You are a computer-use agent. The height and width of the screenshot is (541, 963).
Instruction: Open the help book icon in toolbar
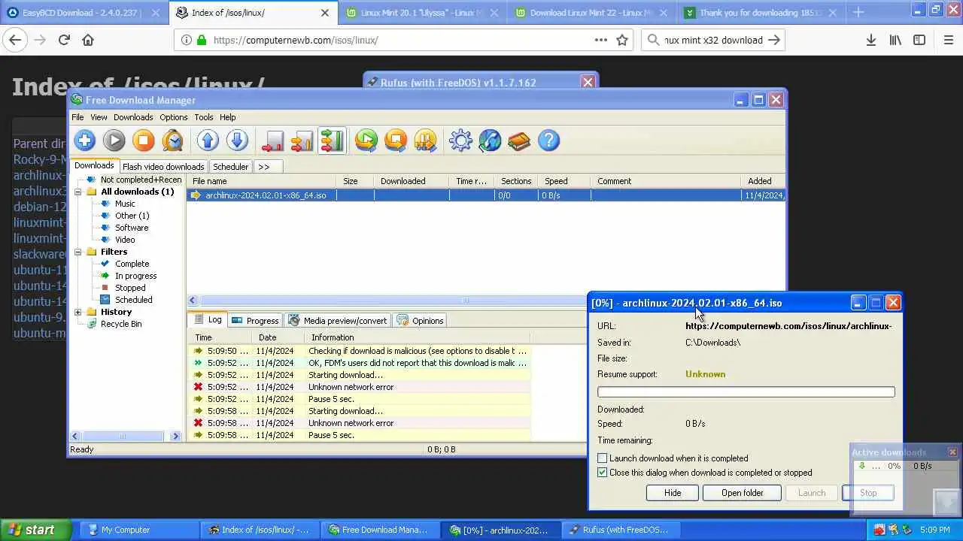pyautogui.click(x=519, y=141)
